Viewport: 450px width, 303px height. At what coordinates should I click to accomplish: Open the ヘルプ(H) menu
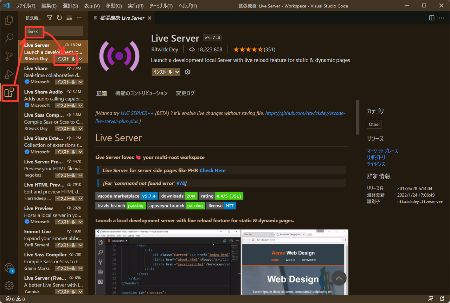pyautogui.click(x=188, y=6)
